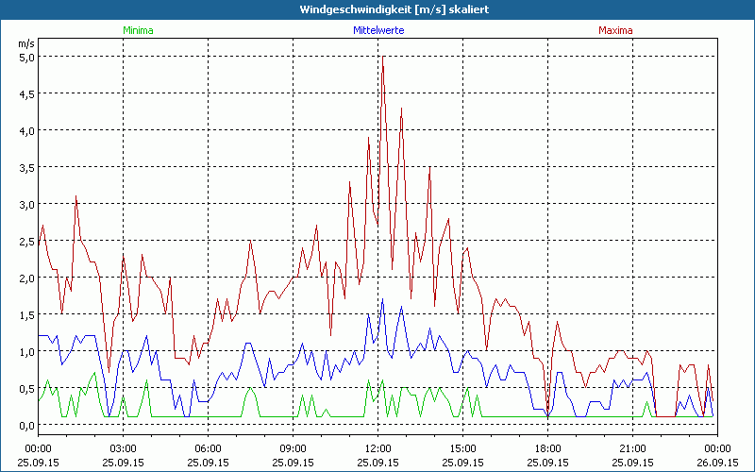Click the red Maxima legend label
This screenshot has width=755, height=472.
(x=615, y=30)
